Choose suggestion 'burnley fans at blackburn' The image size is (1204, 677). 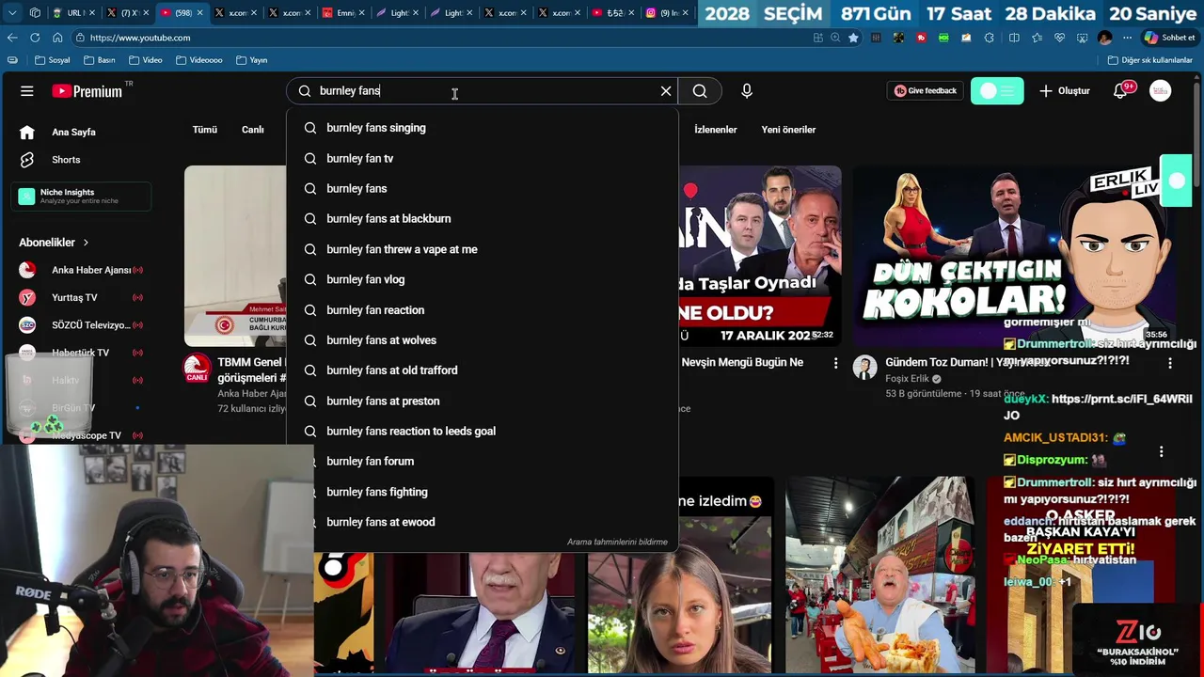483,219
